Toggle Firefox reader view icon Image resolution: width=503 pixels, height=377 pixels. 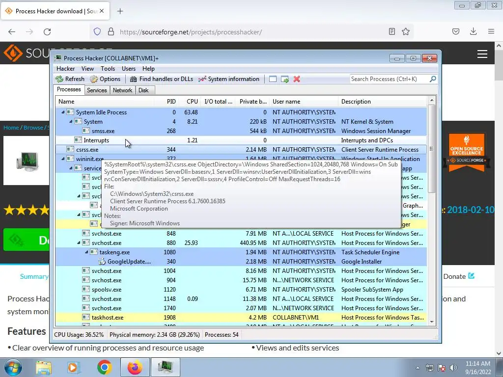coord(391,31)
